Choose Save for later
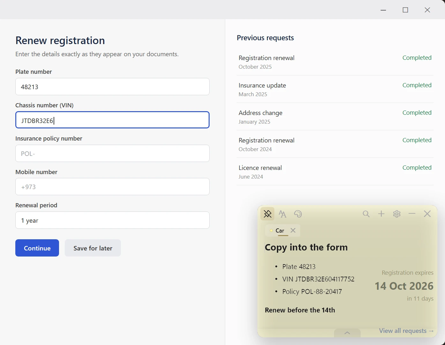The image size is (445, 345). [x=93, y=248]
